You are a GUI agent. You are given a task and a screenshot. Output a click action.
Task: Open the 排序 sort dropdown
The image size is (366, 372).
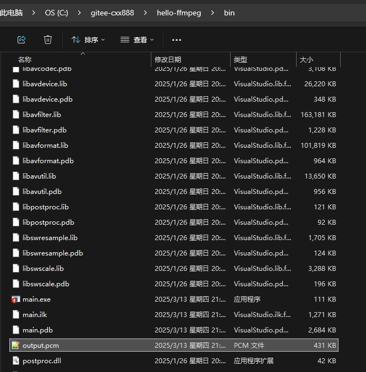tap(88, 40)
